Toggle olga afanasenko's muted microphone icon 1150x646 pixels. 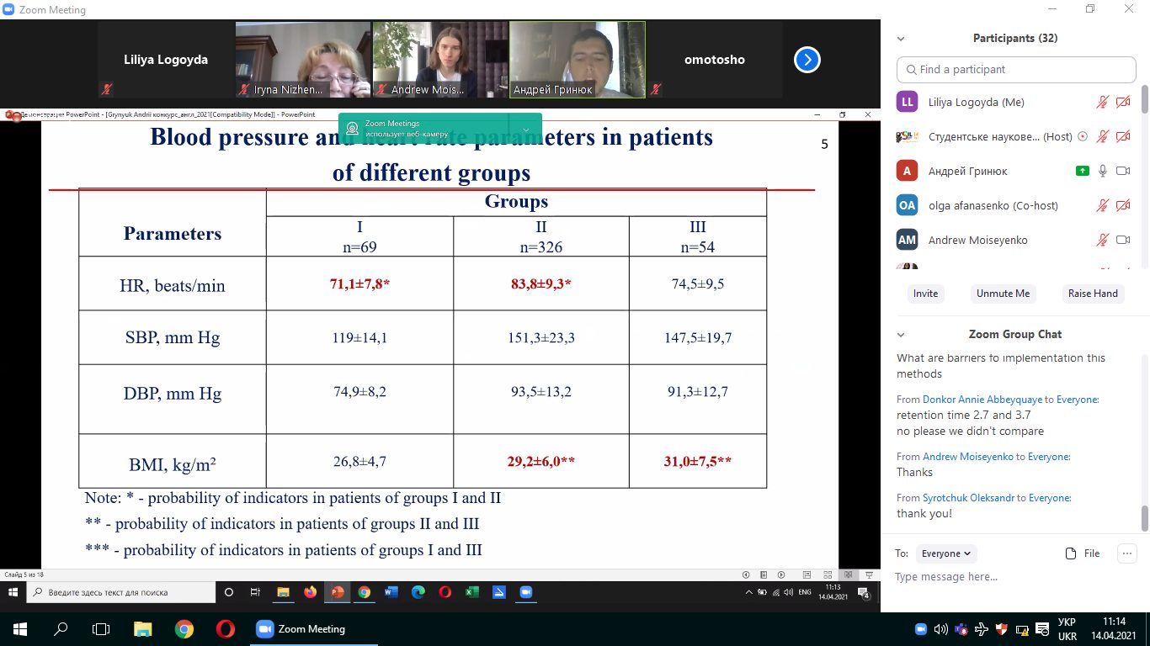coord(1102,205)
